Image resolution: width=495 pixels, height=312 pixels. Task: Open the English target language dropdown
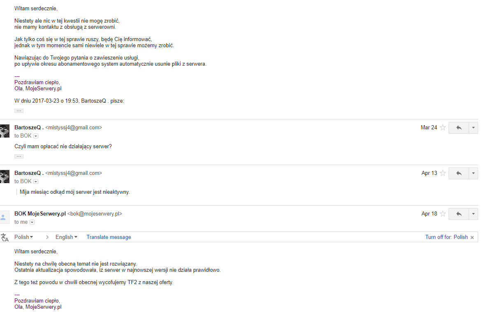point(67,237)
